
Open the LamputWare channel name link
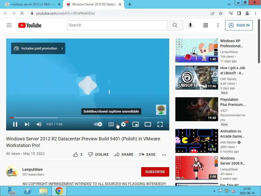coord(32,169)
